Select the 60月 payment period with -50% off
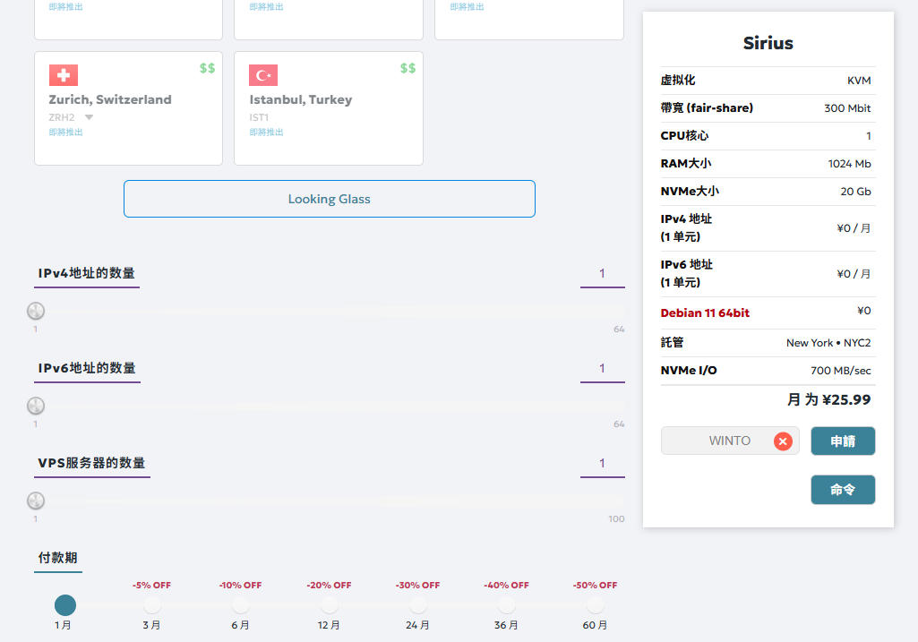The image size is (918, 642). [595, 606]
